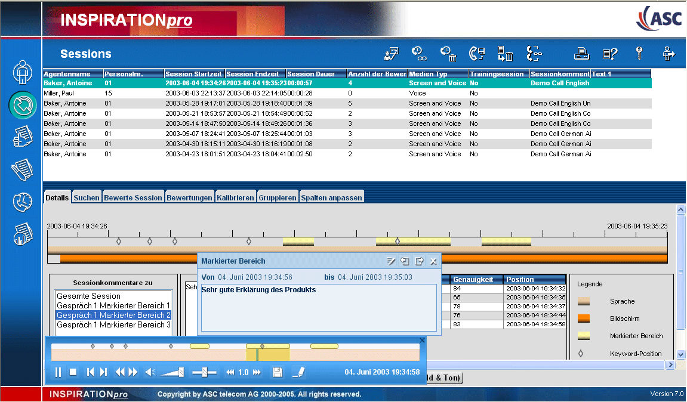Click the marker pen icon in player
Viewport: 687px width, 402px height.
(x=298, y=372)
